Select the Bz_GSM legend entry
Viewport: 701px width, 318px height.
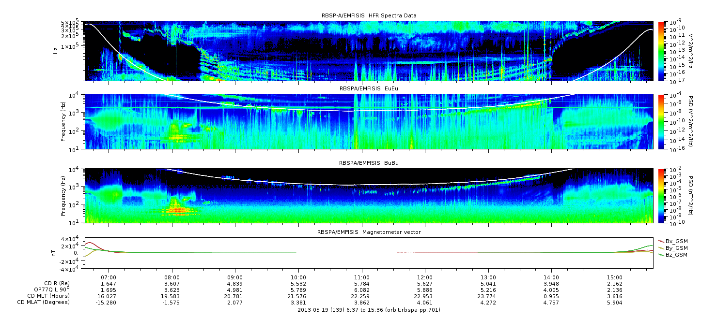point(672,255)
